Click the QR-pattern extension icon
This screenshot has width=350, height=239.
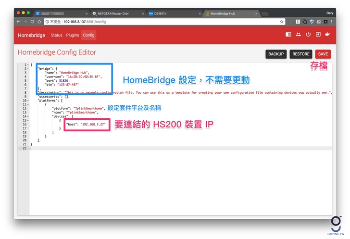(x=325, y=22)
